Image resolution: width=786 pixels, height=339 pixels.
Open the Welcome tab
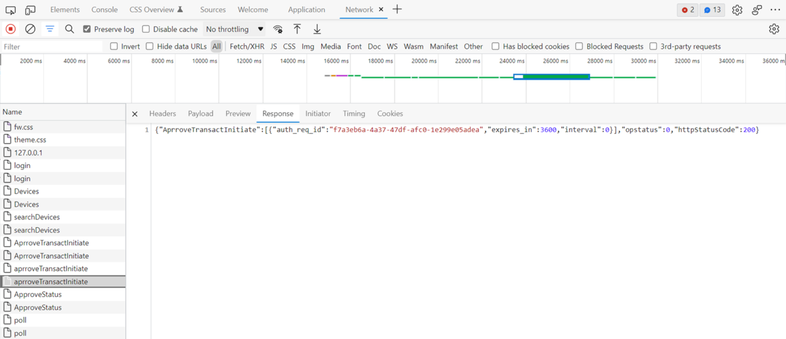coord(253,9)
